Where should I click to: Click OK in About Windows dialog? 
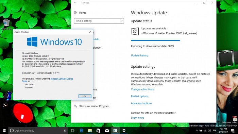pyautogui.click(x=85, y=96)
